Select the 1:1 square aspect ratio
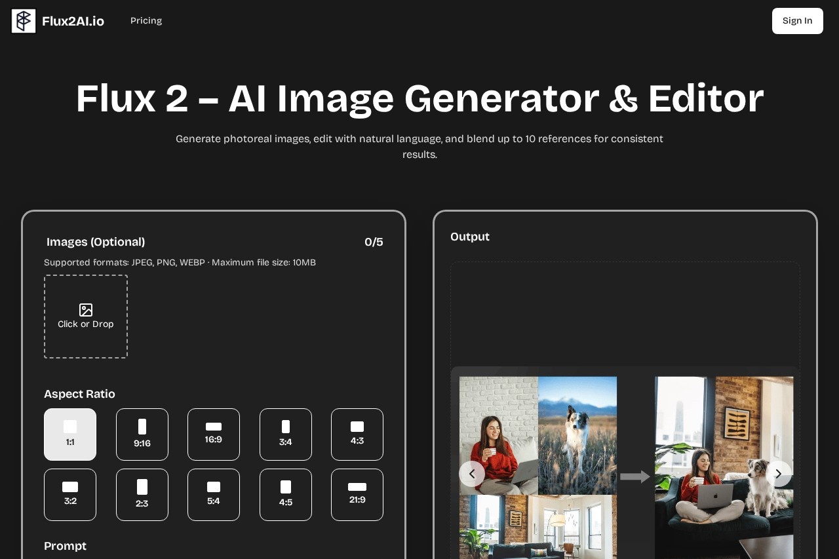The height and width of the screenshot is (559, 839). click(70, 434)
